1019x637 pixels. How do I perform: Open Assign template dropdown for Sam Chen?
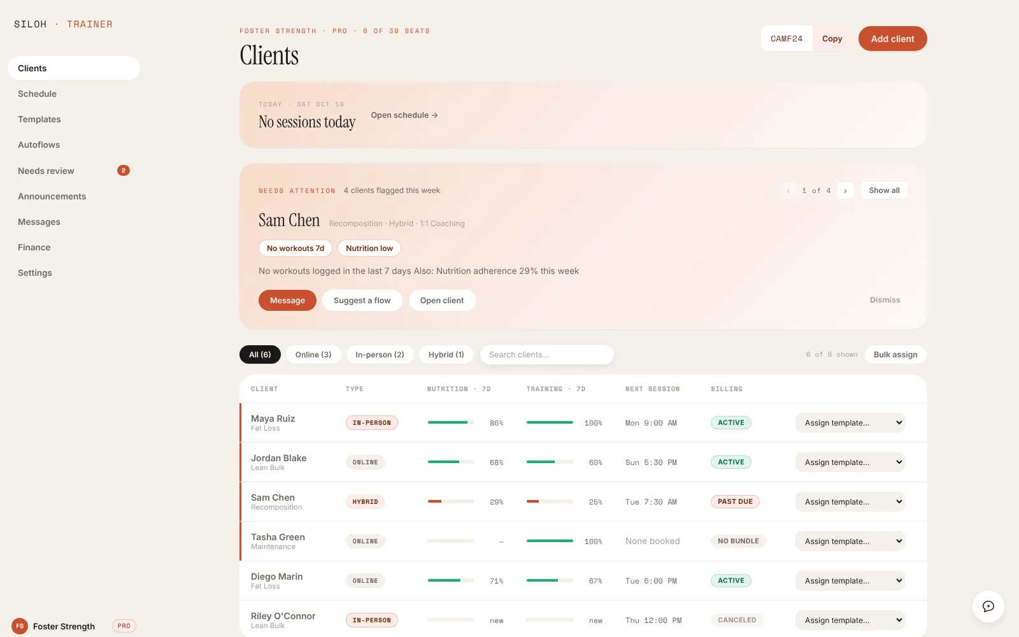point(850,502)
